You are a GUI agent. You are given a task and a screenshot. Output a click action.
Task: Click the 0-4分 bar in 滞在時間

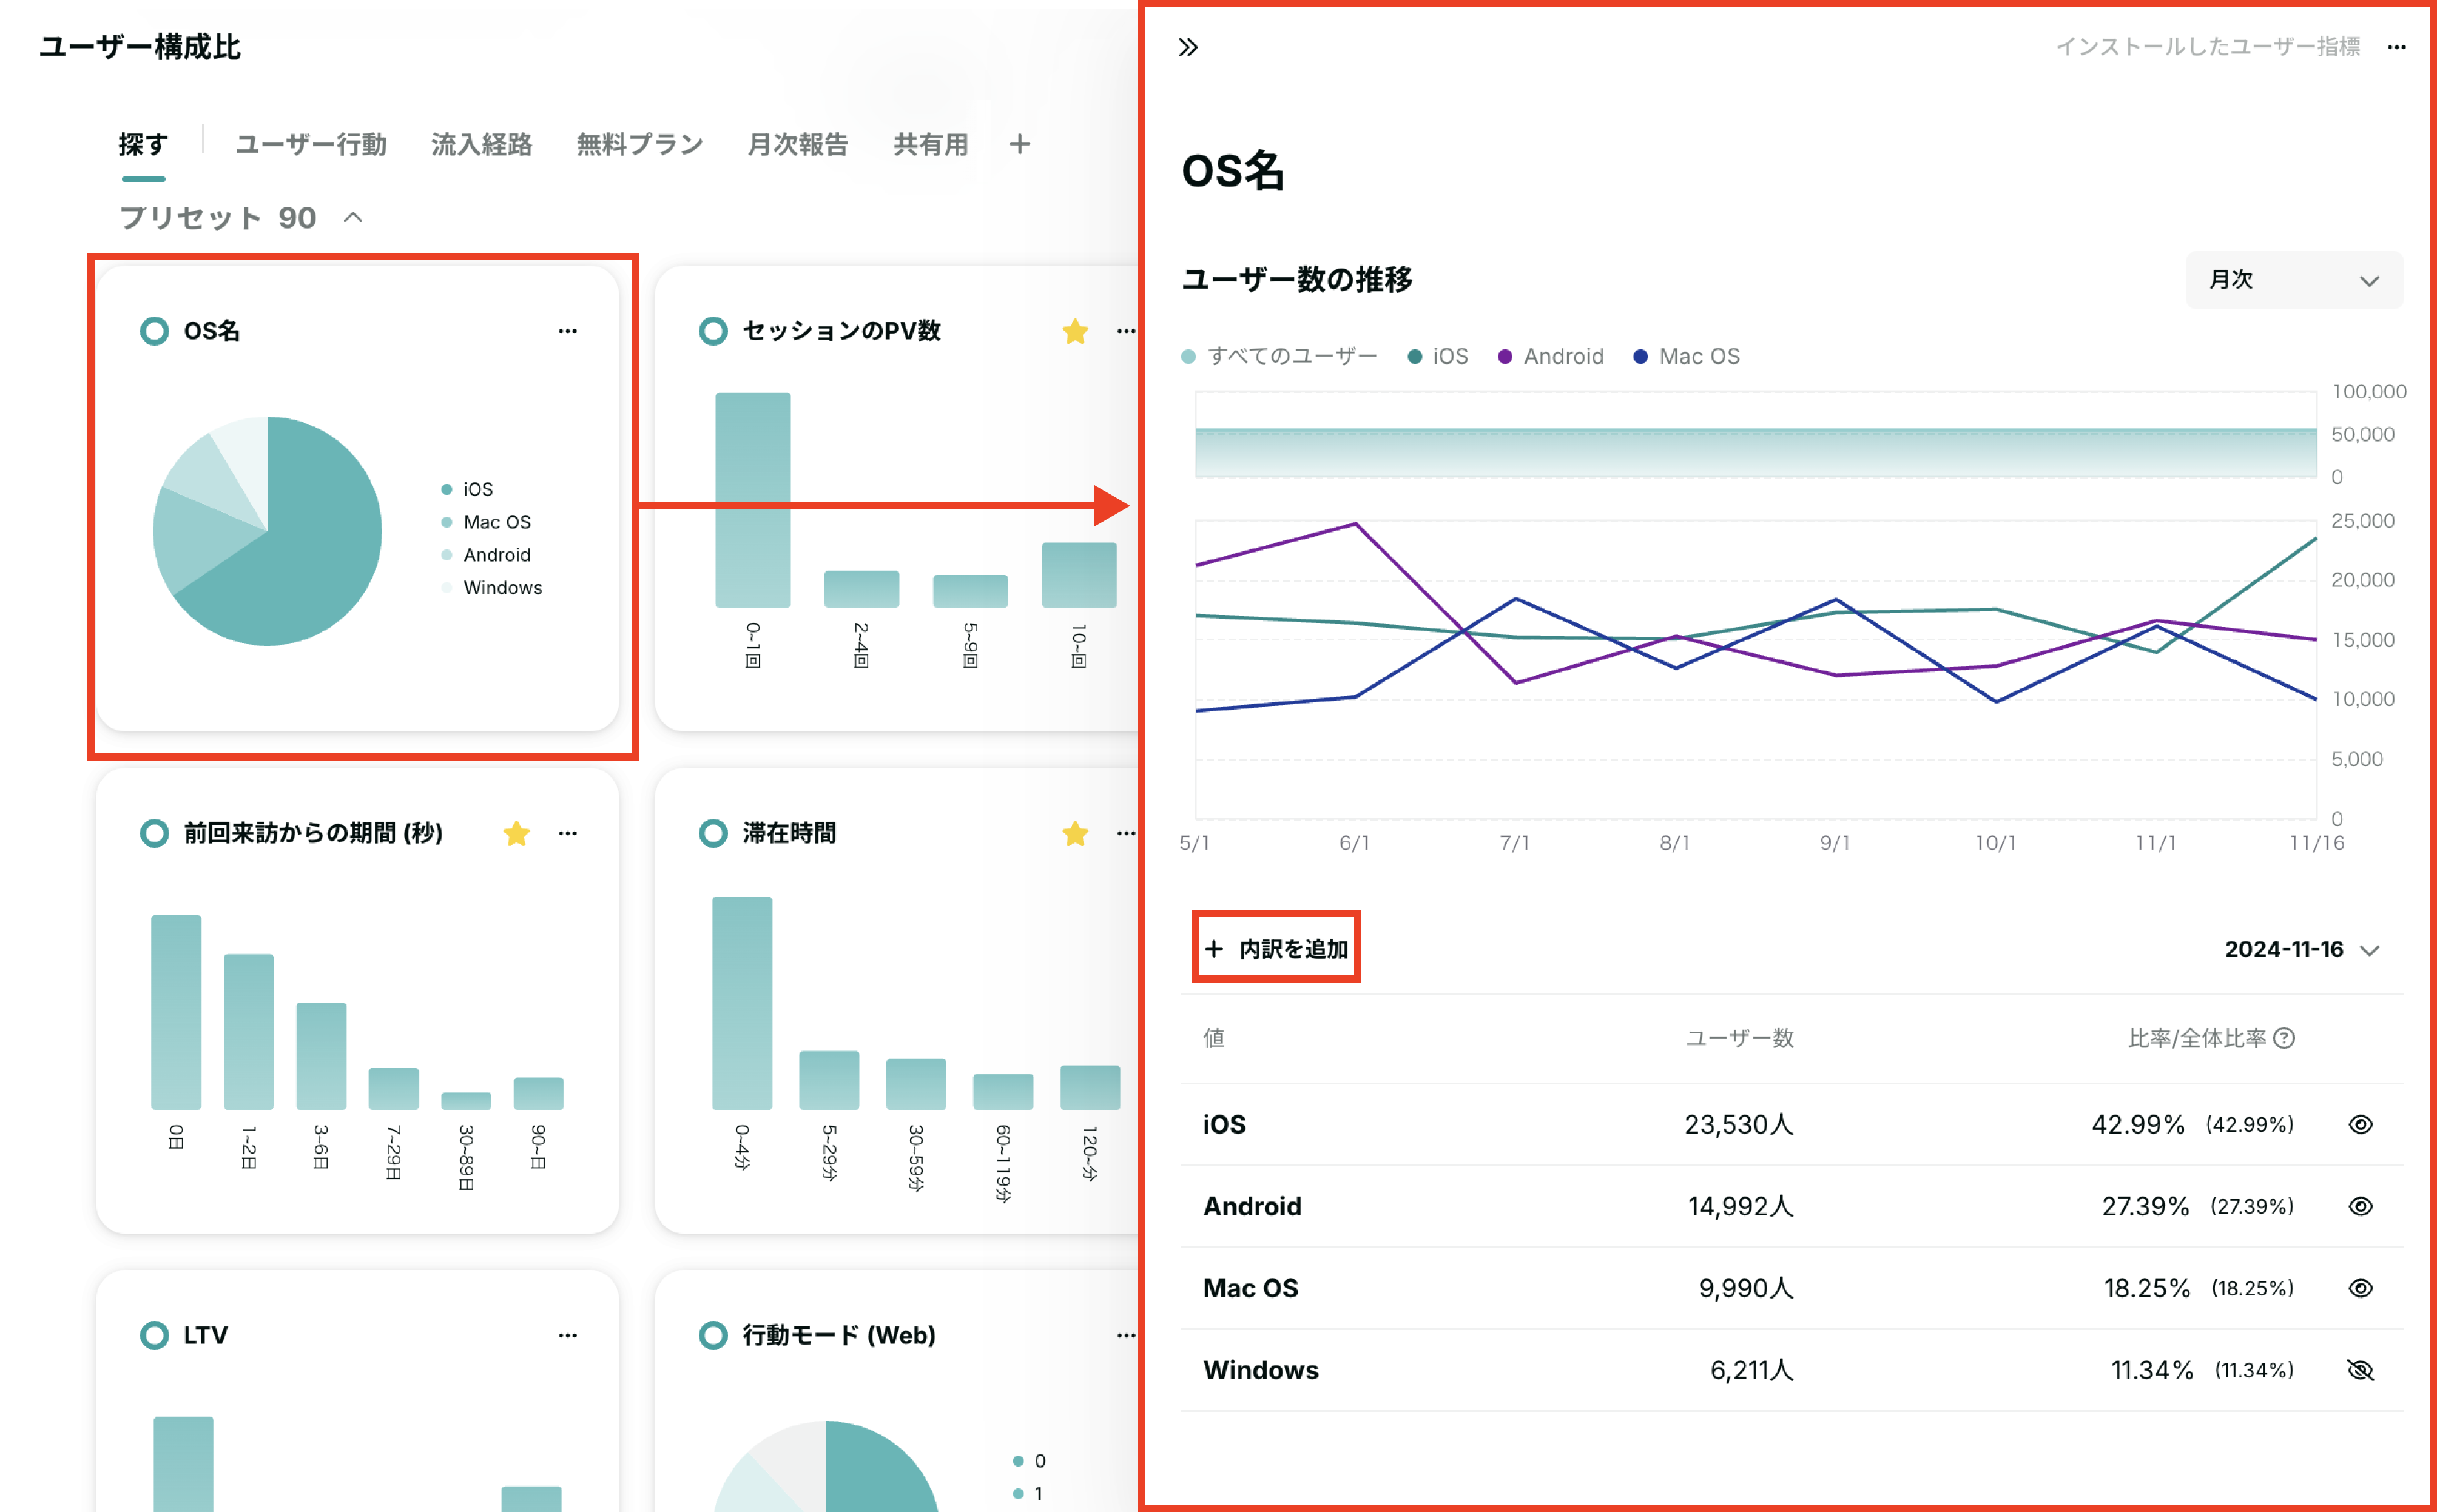point(742,1003)
